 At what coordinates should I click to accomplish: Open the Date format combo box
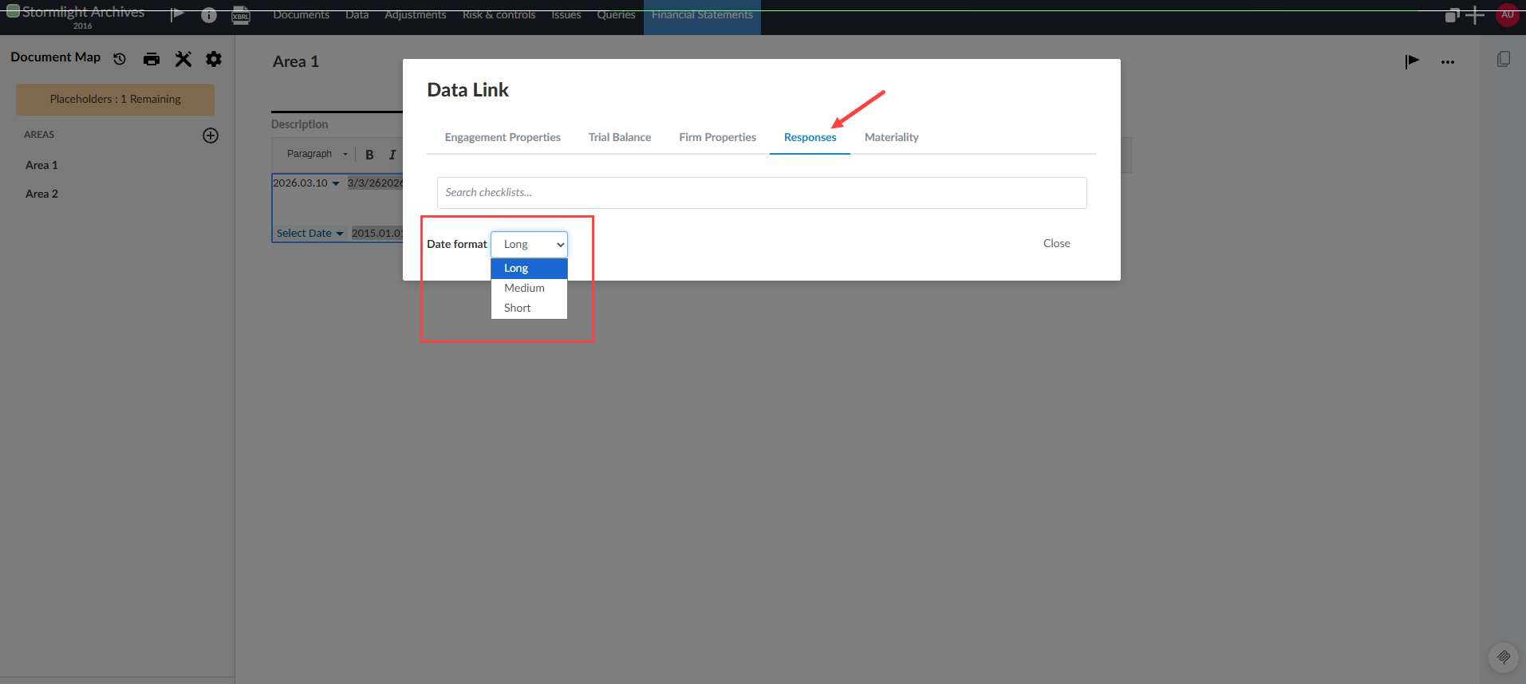coord(529,245)
